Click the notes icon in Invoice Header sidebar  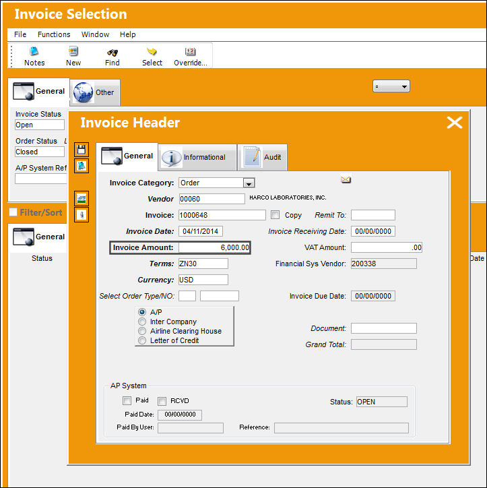pos(82,166)
